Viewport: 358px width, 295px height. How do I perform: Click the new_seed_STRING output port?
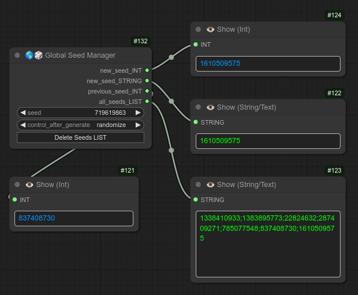click(147, 81)
